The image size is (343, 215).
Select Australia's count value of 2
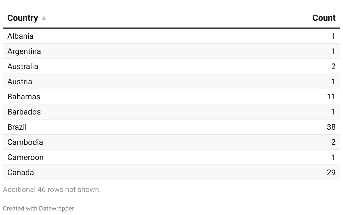click(333, 67)
